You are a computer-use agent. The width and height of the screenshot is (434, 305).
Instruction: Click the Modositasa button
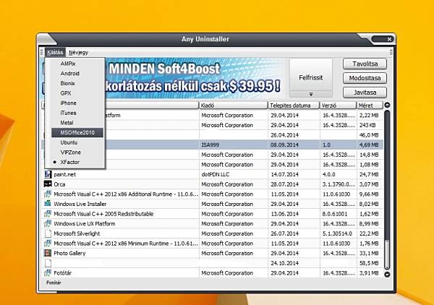(365, 78)
